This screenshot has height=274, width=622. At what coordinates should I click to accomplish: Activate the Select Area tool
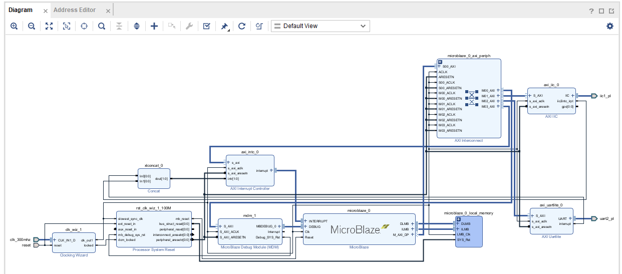coord(67,26)
